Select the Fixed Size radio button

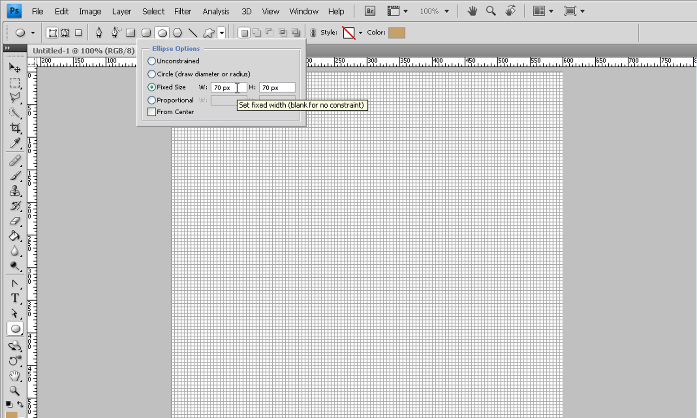pyautogui.click(x=151, y=87)
